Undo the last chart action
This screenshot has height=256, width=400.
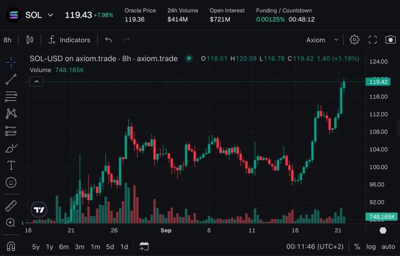108,40
